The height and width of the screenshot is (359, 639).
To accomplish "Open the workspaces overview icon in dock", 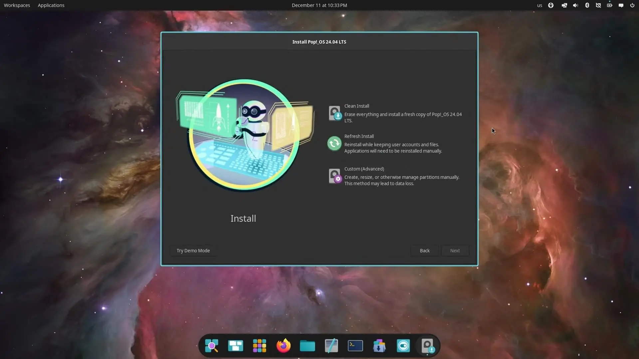I will [236, 346].
